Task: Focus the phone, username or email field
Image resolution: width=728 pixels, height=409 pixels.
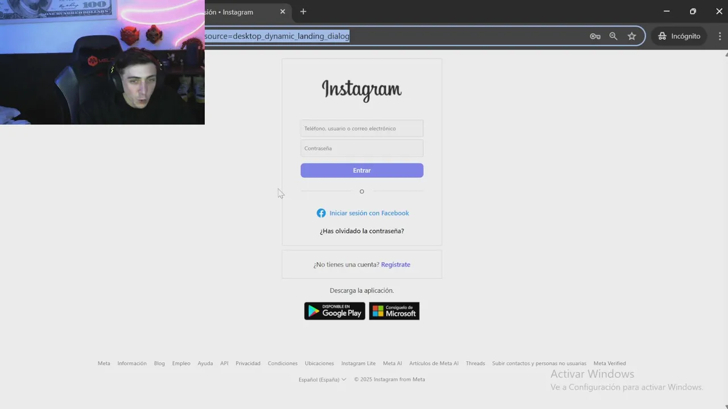Action: tap(362, 128)
